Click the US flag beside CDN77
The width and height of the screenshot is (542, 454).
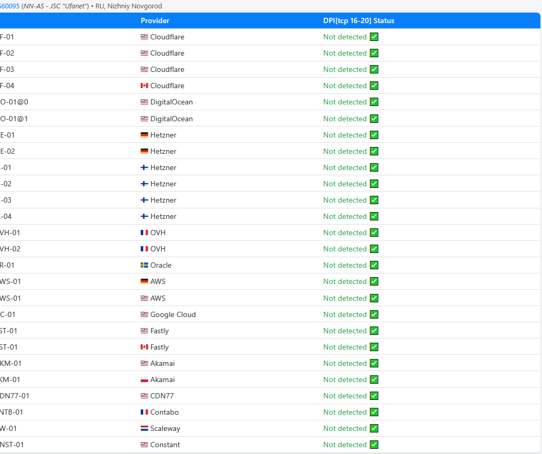pyautogui.click(x=144, y=396)
